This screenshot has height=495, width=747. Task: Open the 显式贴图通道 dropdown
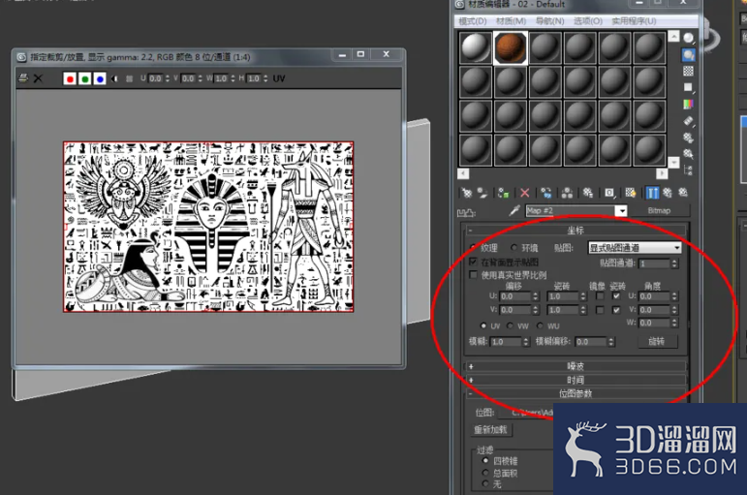coord(635,248)
